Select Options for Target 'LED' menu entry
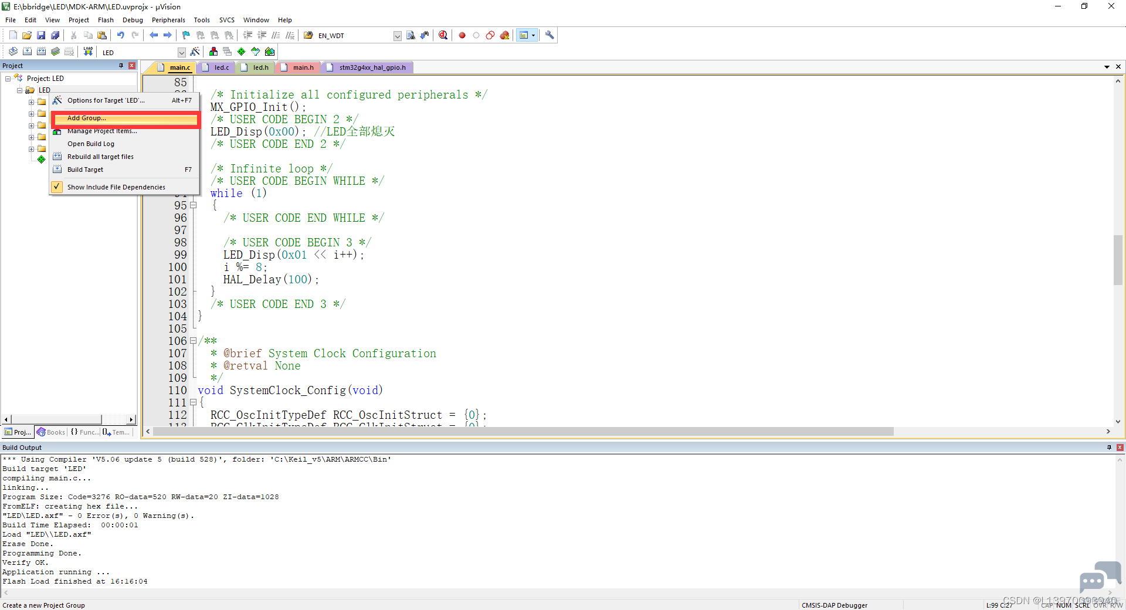 tap(126, 100)
